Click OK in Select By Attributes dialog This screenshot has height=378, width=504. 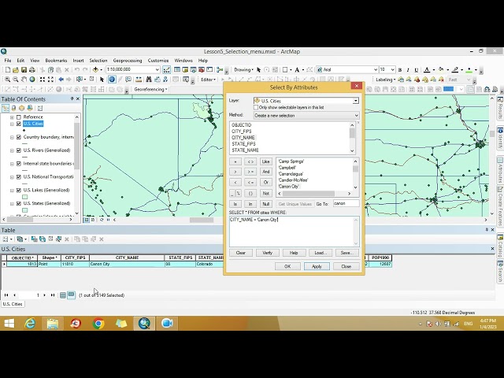click(287, 266)
